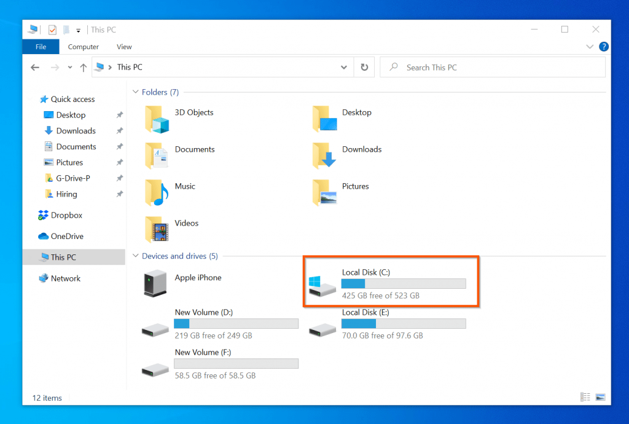Select the 3D Objects folder icon
629x424 pixels.
pos(157,120)
